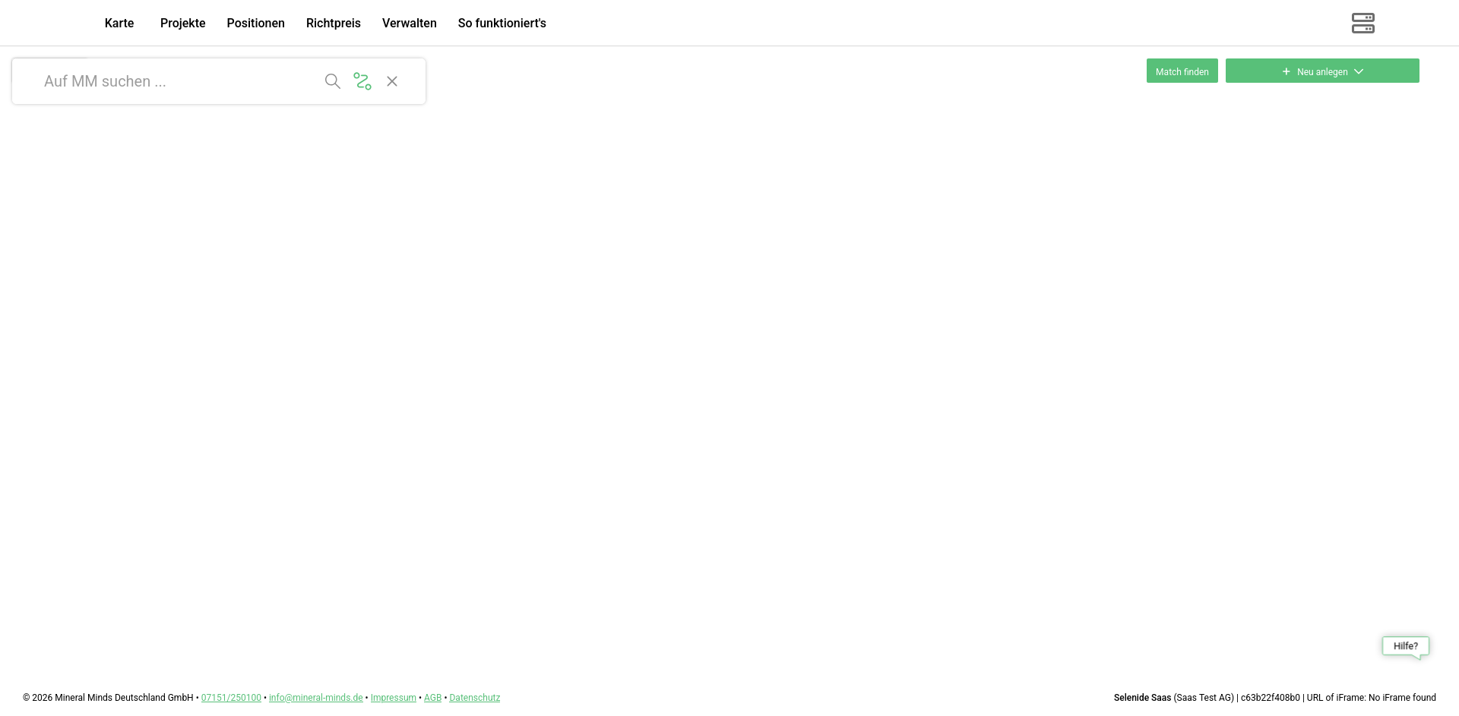Image resolution: width=1459 pixels, height=716 pixels.
Task: Open the server stack icon menu
Action: tap(1362, 23)
